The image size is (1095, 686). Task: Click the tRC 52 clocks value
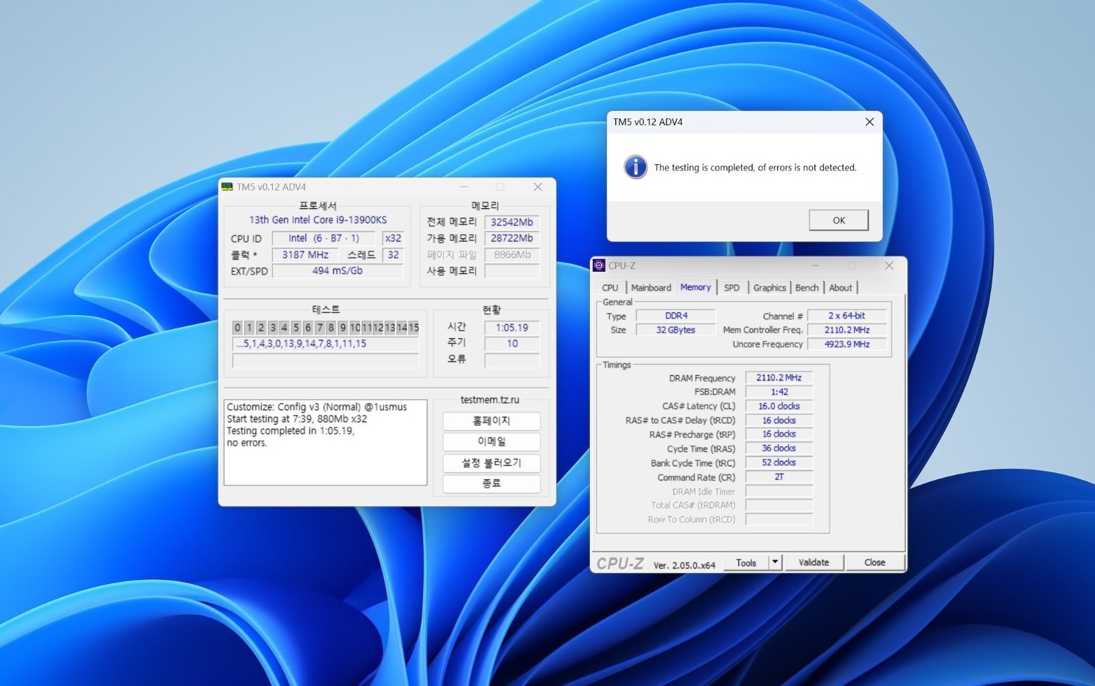click(779, 463)
